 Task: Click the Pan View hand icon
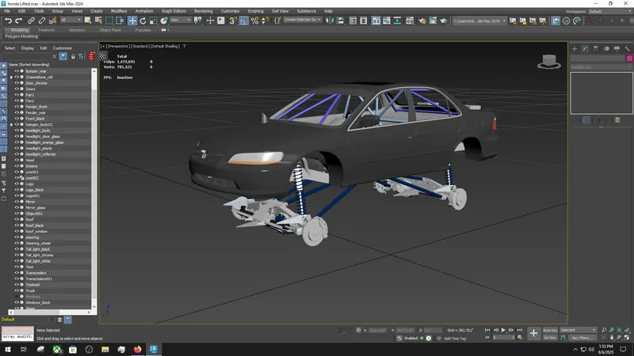(x=612, y=338)
